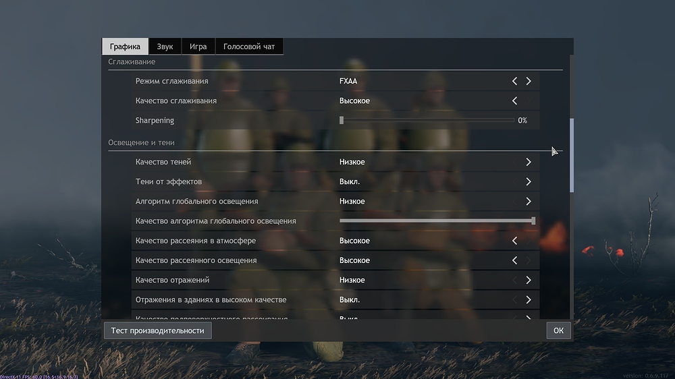Enable Отражения в зданиях в высоком качестве

(529, 299)
